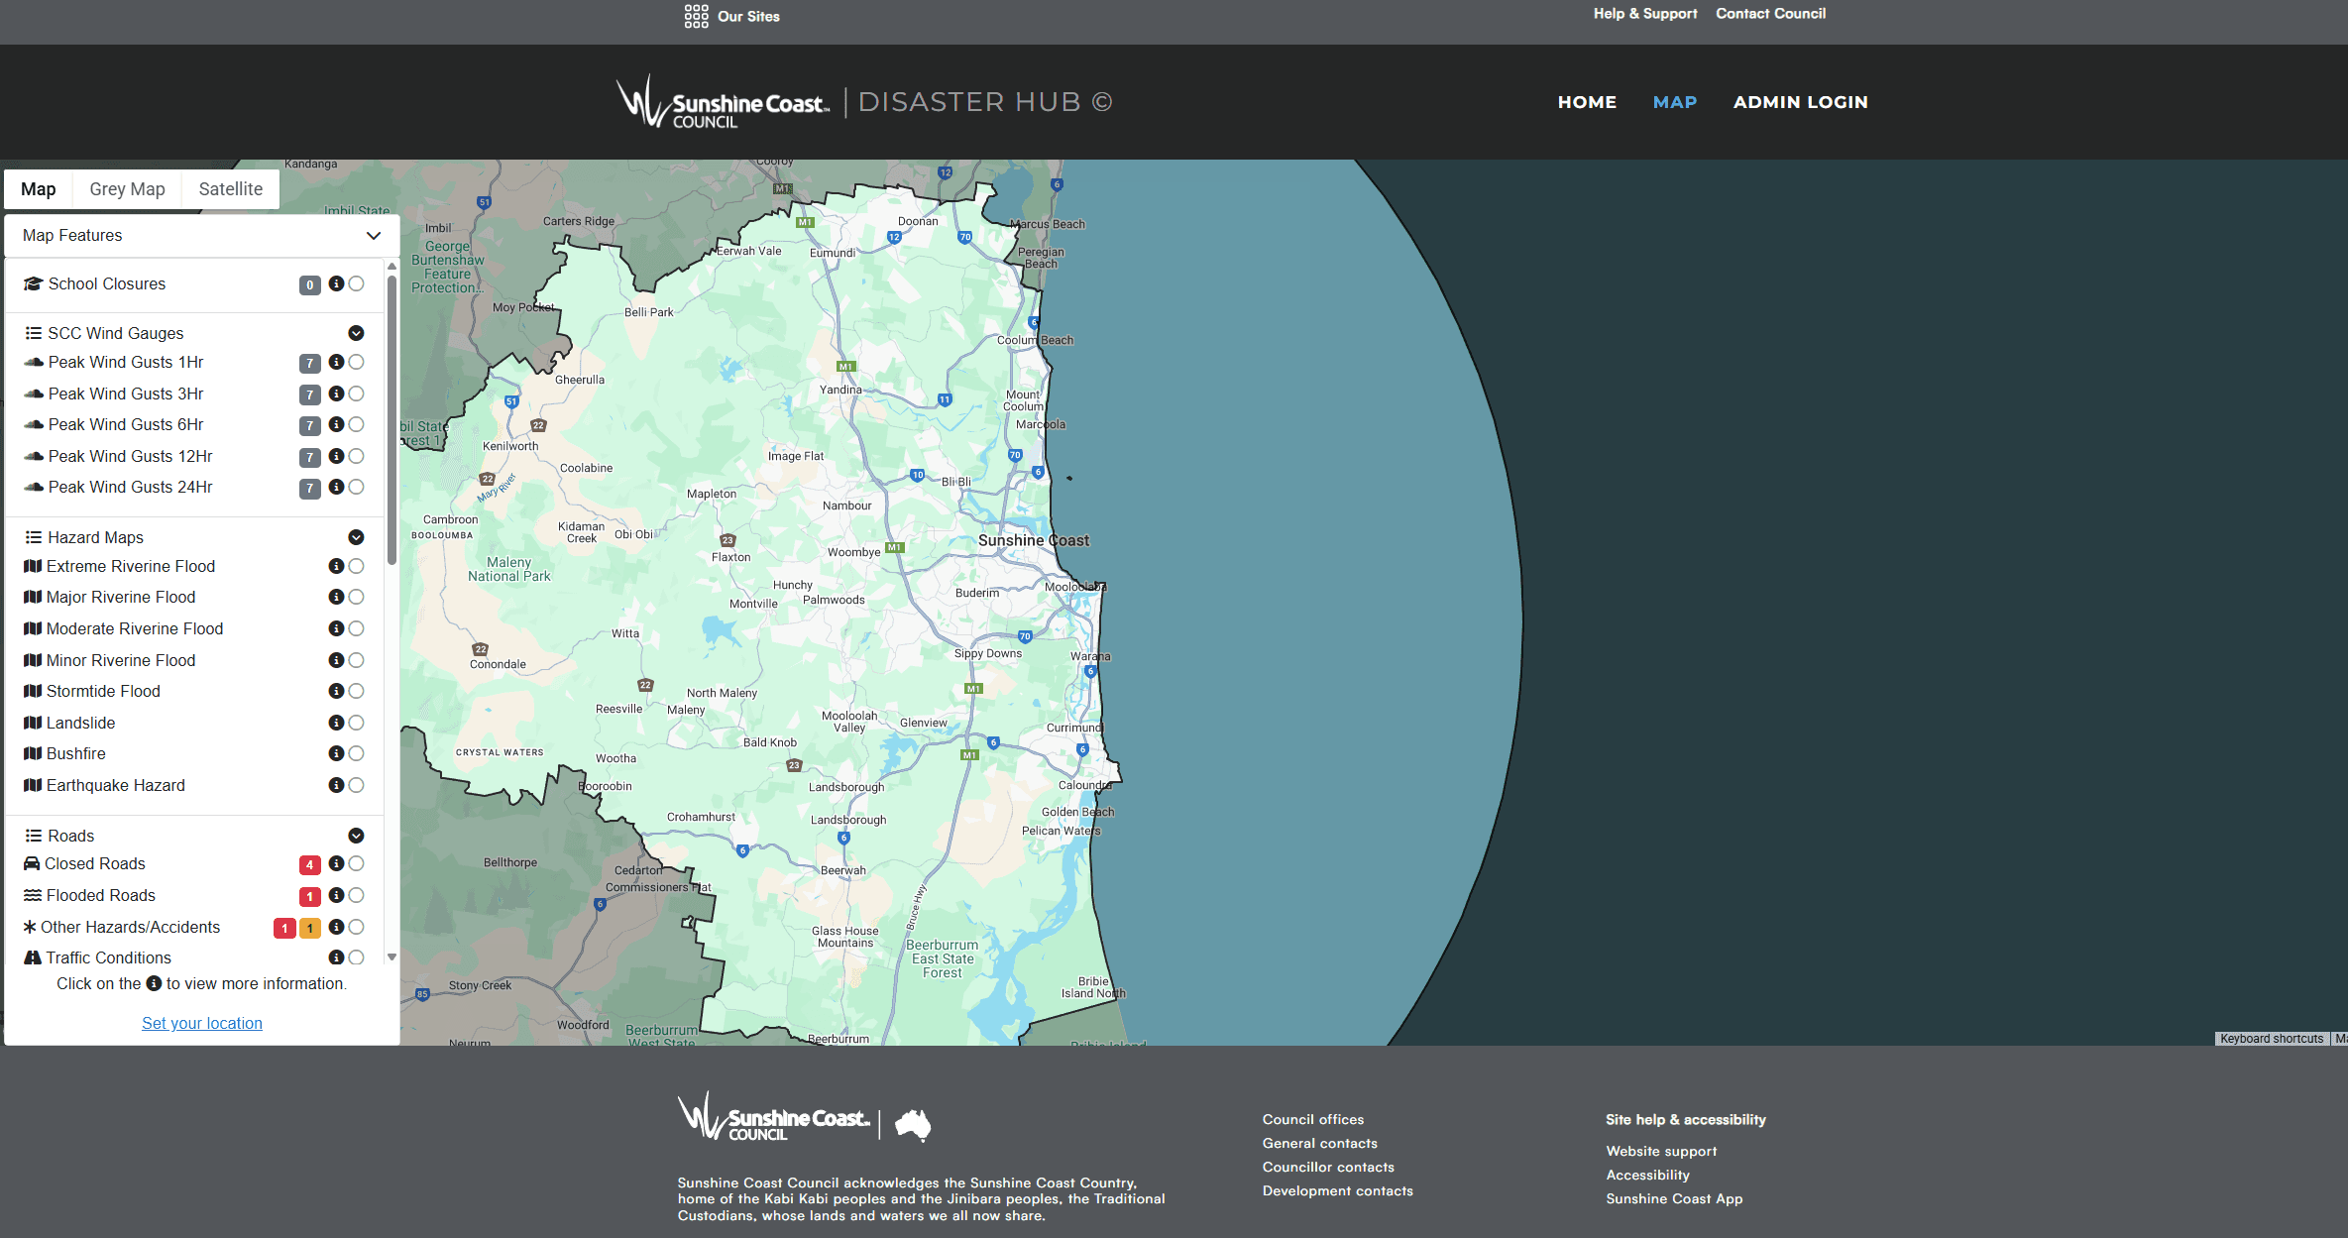2348x1238 pixels.
Task: Click red badge count on Flooded Roads
Action: (309, 896)
